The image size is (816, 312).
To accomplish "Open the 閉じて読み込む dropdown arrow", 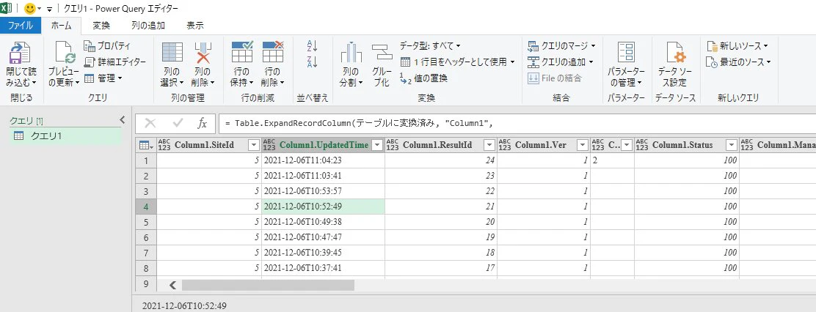I will click(x=34, y=82).
